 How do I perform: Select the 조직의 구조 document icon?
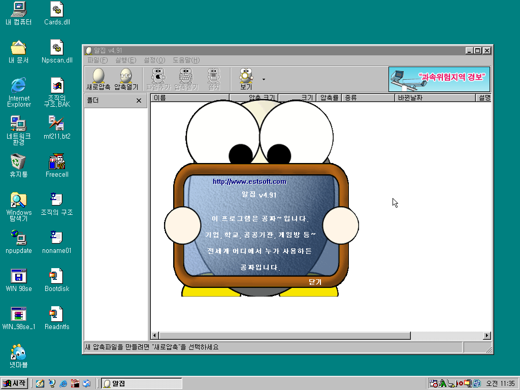[57, 204]
